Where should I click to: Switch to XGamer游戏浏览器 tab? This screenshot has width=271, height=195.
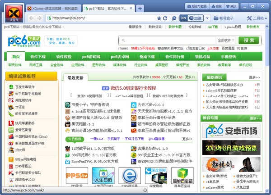54,9
